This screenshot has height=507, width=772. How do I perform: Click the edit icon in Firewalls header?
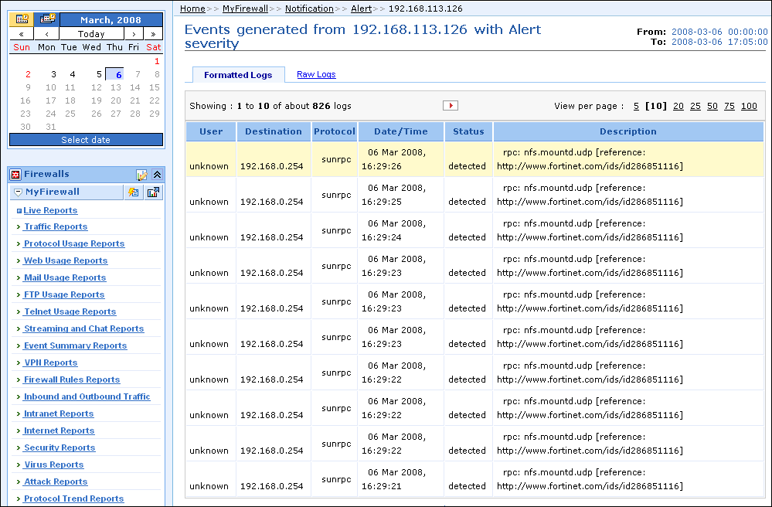(141, 175)
